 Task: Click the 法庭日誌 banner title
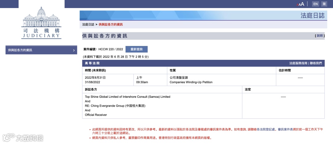pos(313,15)
